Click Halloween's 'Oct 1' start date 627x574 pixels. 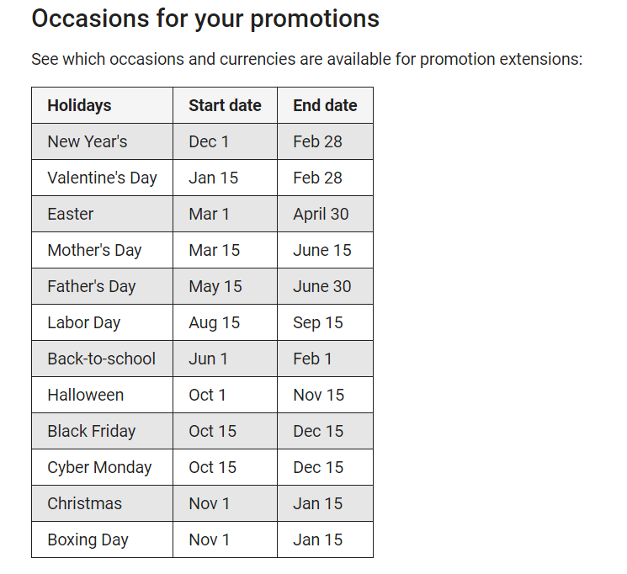point(207,395)
